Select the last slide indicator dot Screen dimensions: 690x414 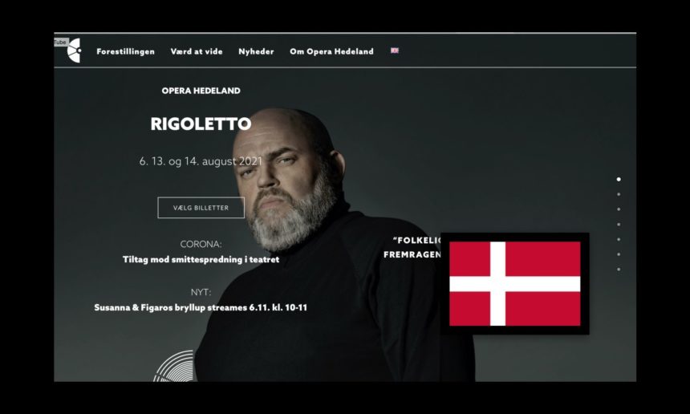(x=619, y=270)
